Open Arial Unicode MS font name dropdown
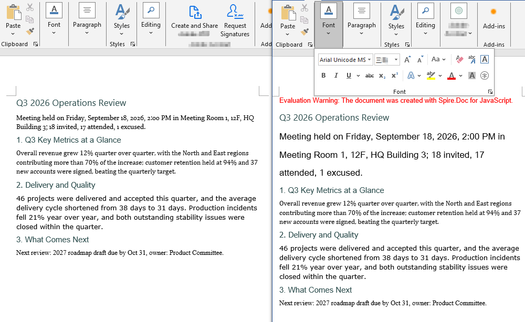 [x=369, y=60]
